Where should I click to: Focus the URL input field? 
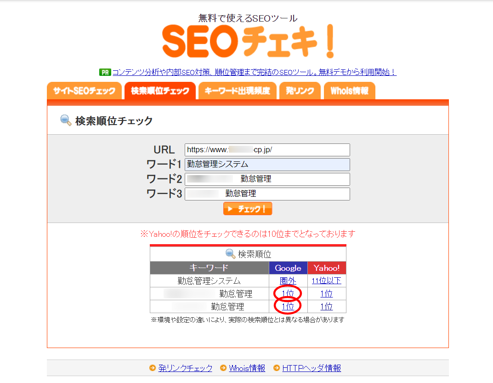pos(267,150)
